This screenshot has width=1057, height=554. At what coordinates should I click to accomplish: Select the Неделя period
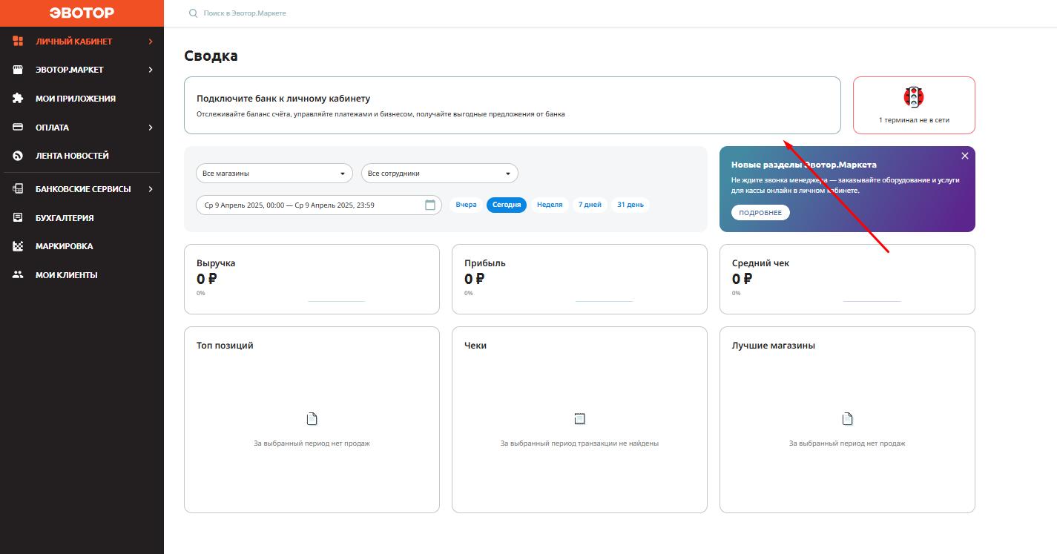(550, 205)
